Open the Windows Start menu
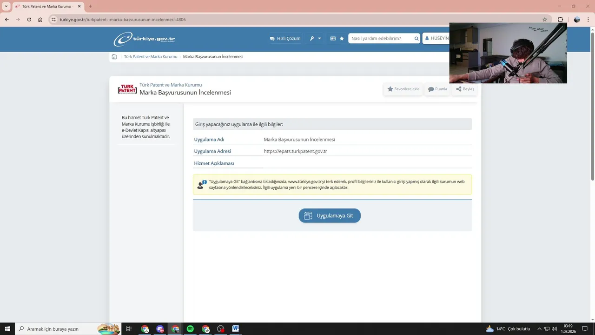This screenshot has width=595, height=335. (x=7, y=329)
